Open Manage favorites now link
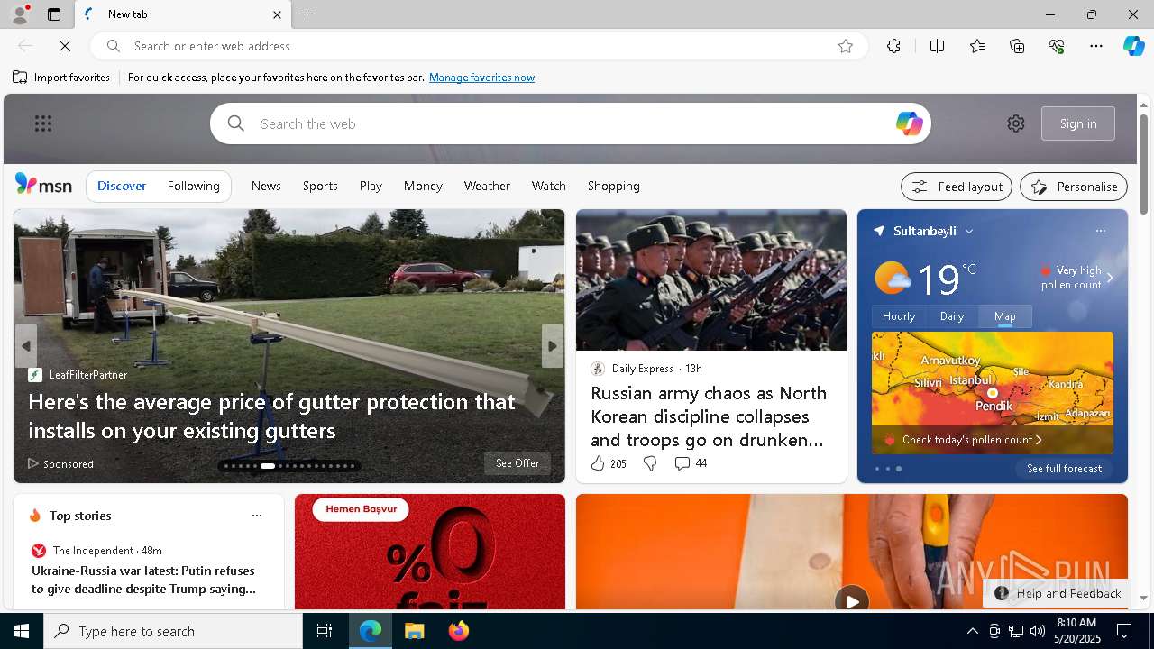This screenshot has width=1154, height=649. (481, 78)
